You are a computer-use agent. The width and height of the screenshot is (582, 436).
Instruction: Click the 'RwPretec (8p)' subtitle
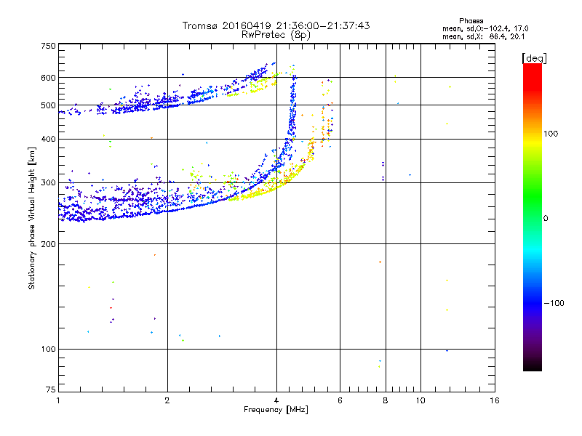[276, 35]
